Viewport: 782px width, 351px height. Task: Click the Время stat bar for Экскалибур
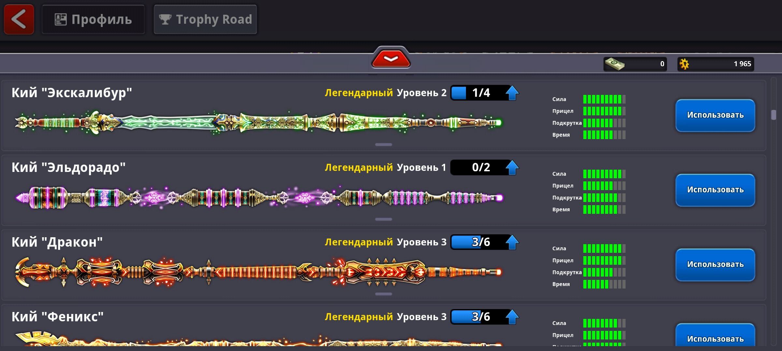[x=604, y=135]
